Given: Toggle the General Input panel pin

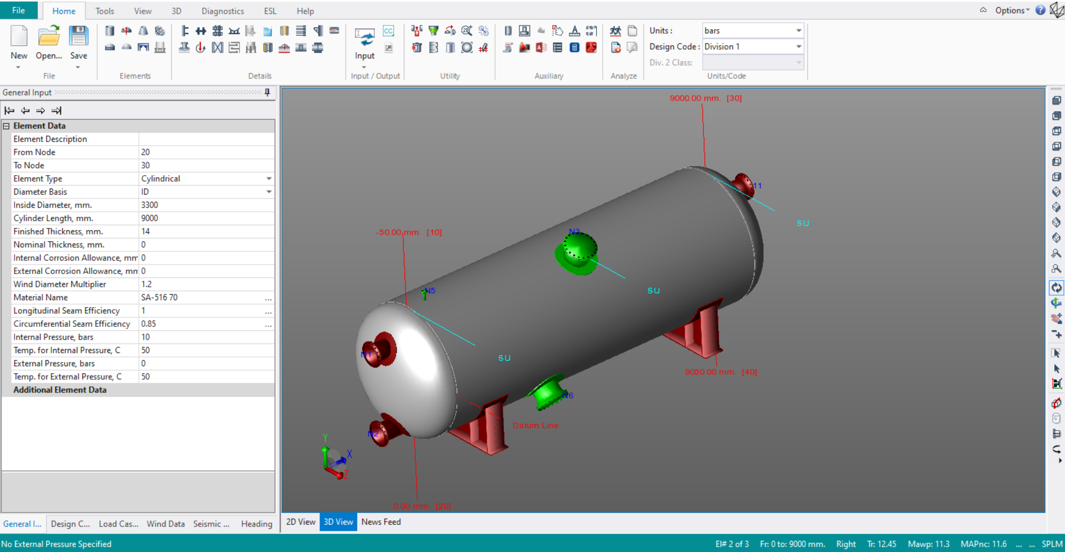Looking at the screenshot, I should click(267, 92).
